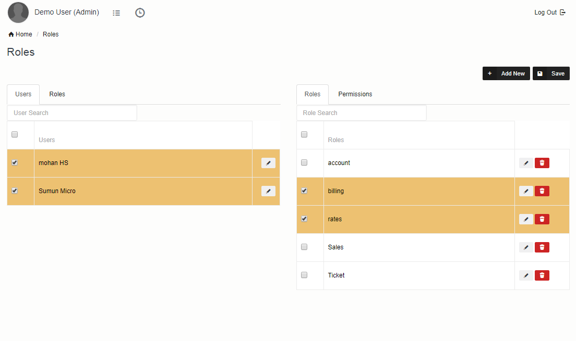Switch to Roles tab in left panel

[x=57, y=94]
